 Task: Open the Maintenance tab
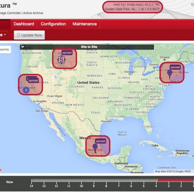85,24
